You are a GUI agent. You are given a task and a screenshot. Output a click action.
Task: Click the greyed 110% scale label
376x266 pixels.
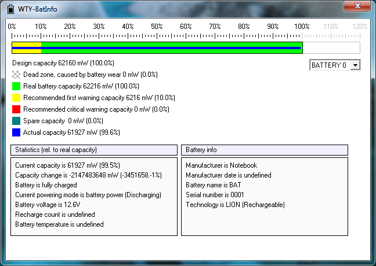(x=331, y=26)
